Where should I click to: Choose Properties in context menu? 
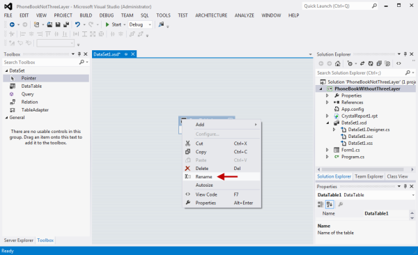click(x=222, y=203)
